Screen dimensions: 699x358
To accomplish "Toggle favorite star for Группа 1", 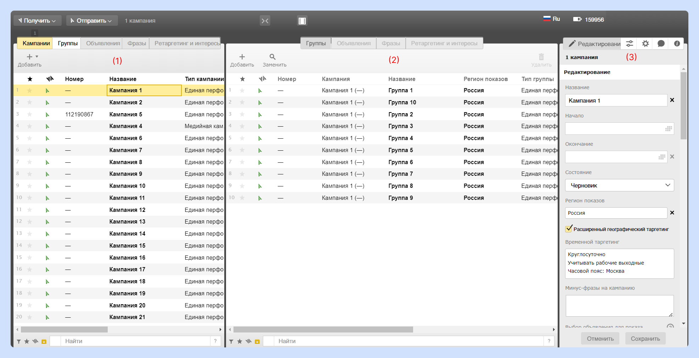I will click(242, 91).
